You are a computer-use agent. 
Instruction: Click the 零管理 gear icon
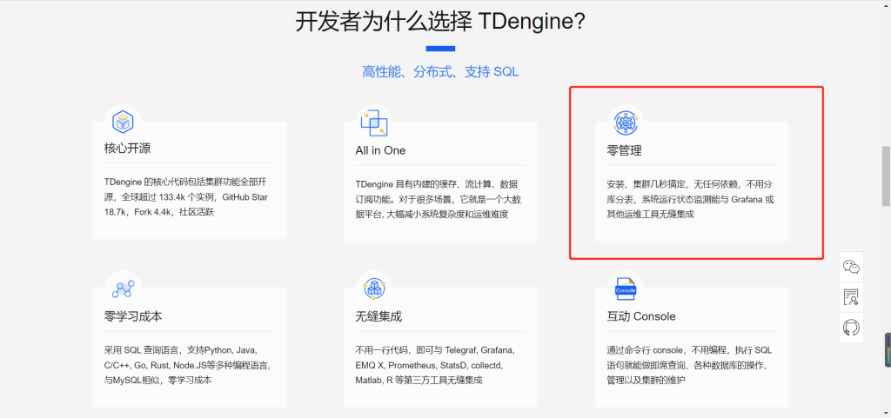625,122
